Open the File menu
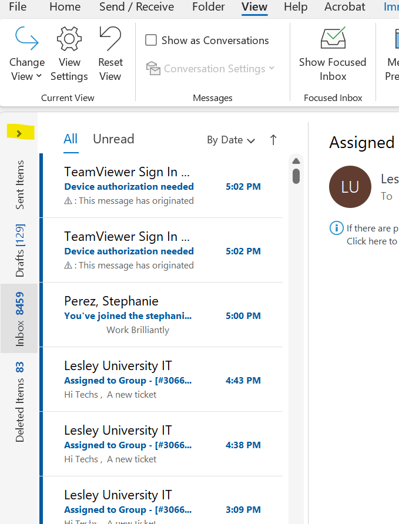Image resolution: width=399 pixels, height=524 pixels. [x=18, y=6]
